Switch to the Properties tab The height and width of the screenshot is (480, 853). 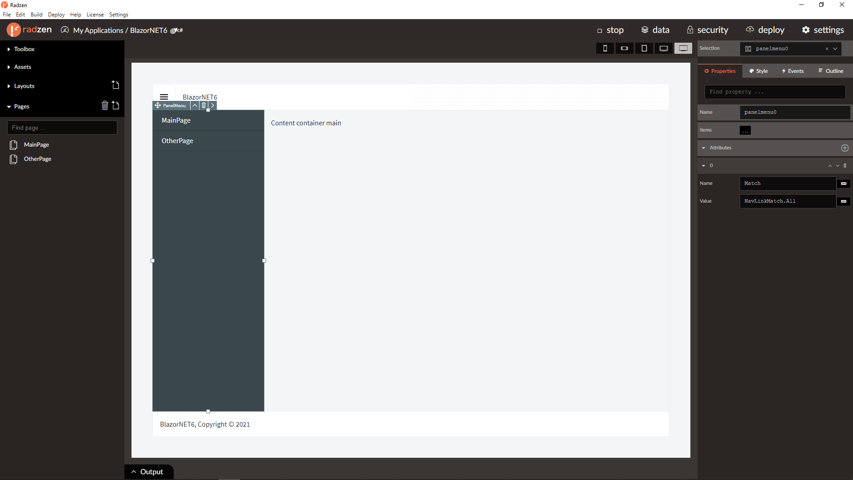pyautogui.click(x=720, y=71)
